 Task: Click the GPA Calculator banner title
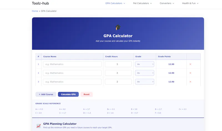(x=118, y=36)
